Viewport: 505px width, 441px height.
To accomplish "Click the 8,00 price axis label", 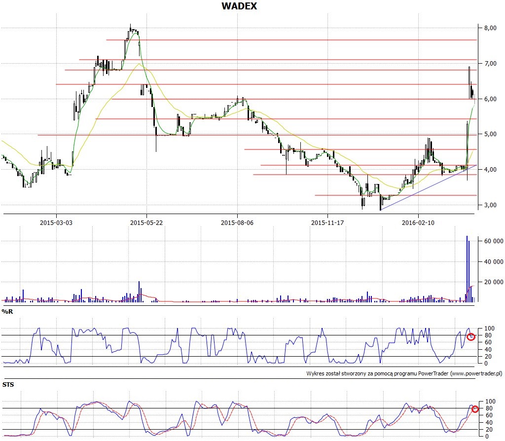I will [x=490, y=28].
